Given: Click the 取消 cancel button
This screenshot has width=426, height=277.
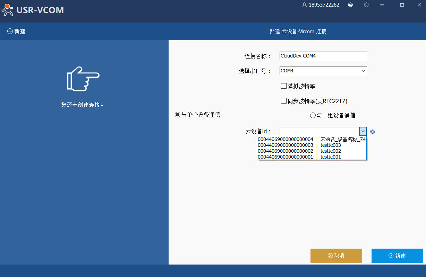Looking at the screenshot, I should 336,256.
